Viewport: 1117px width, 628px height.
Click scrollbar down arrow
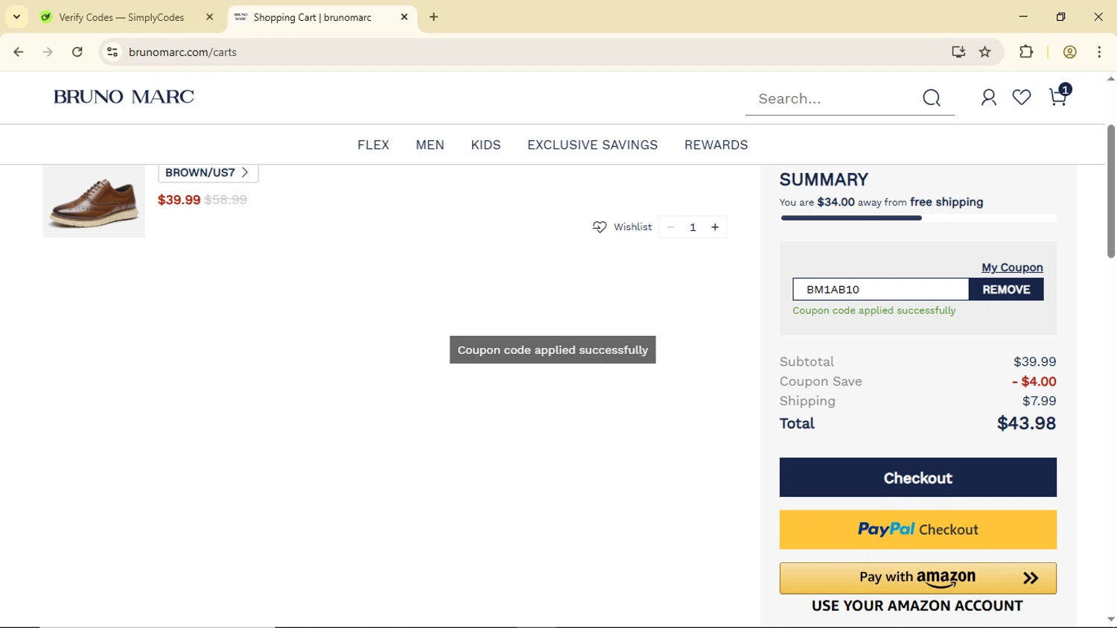1111,620
